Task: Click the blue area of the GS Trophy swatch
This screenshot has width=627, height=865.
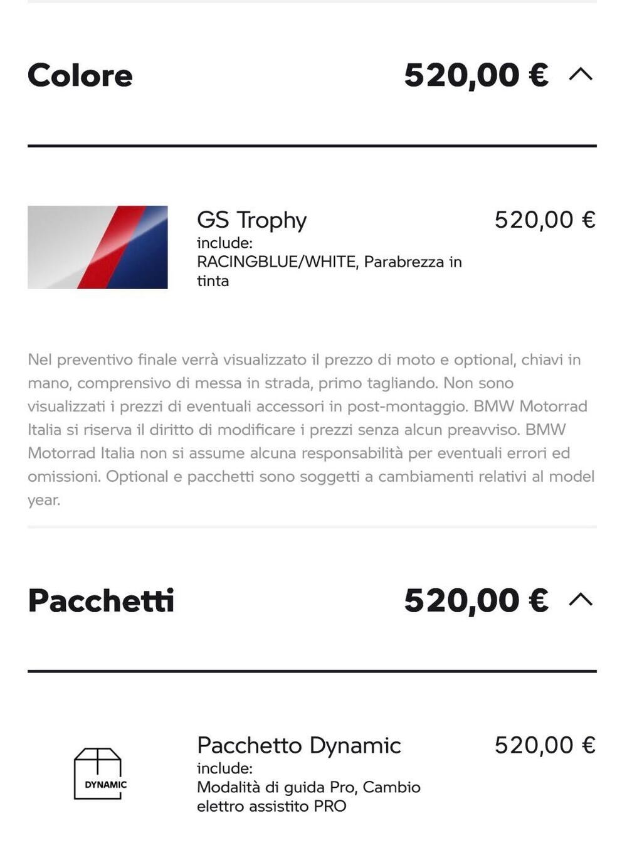Action: [147, 263]
